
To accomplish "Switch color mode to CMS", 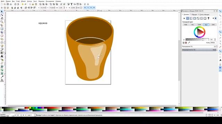I will [x=213, y=24].
